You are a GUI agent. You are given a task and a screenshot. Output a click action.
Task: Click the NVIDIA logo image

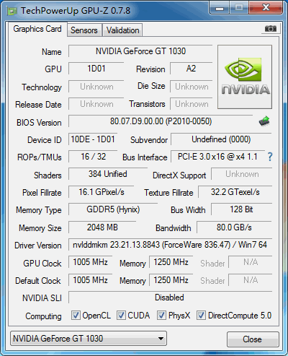click(x=245, y=77)
